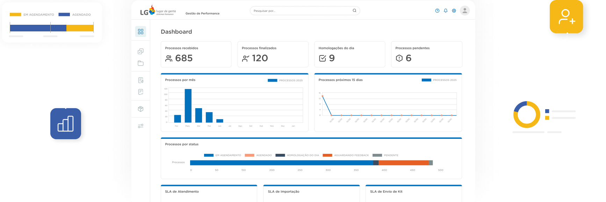This screenshot has width=606, height=202.
Task: Open the Processos pendentes card
Action: (x=426, y=54)
